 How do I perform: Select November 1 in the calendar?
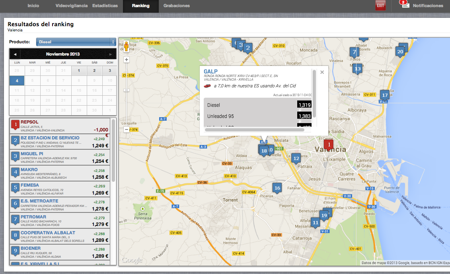(79, 70)
